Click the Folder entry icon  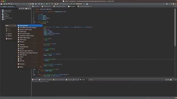click(19, 57)
